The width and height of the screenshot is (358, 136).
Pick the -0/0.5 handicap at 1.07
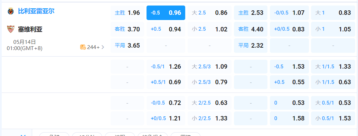(289, 13)
